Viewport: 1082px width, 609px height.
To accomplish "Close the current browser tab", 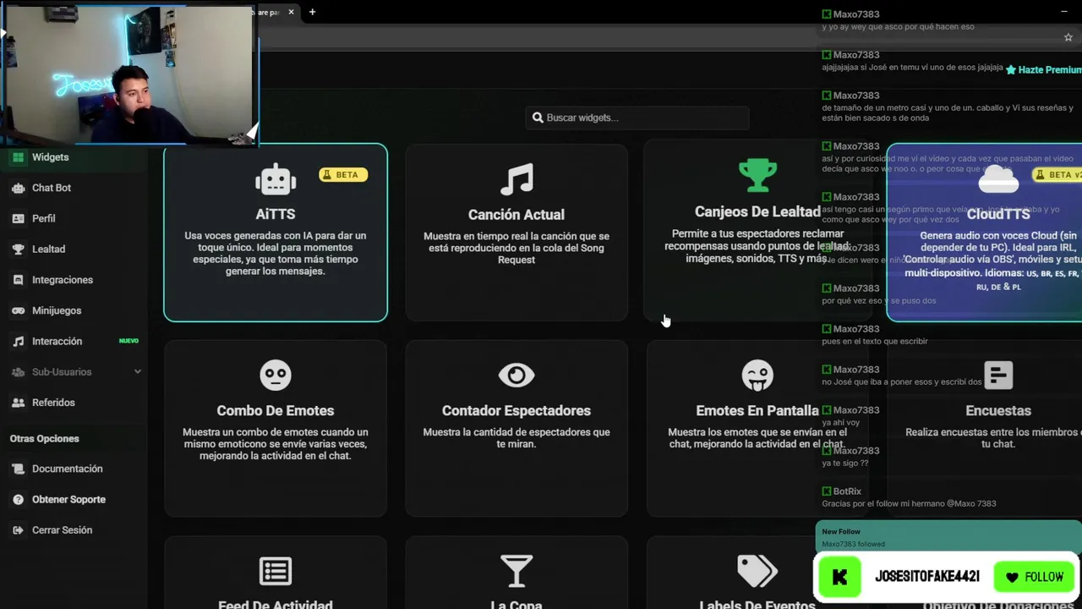I will (x=291, y=12).
